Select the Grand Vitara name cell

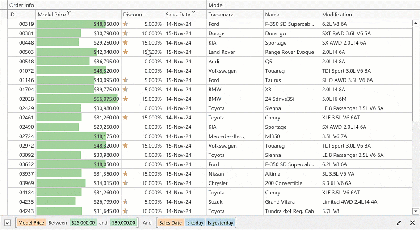click(x=291, y=201)
